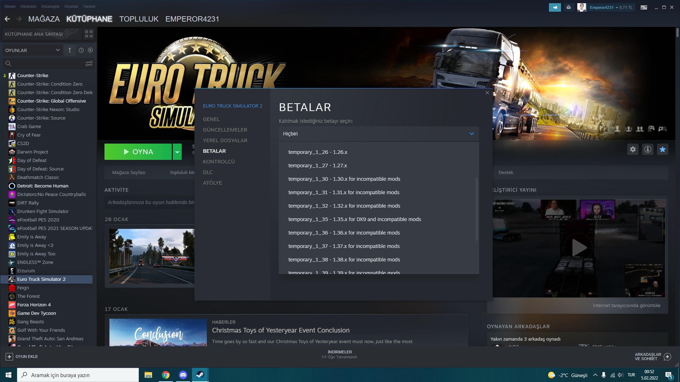The width and height of the screenshot is (680, 382).
Task: Expand the green OYNA options arrow
Action: [177, 152]
